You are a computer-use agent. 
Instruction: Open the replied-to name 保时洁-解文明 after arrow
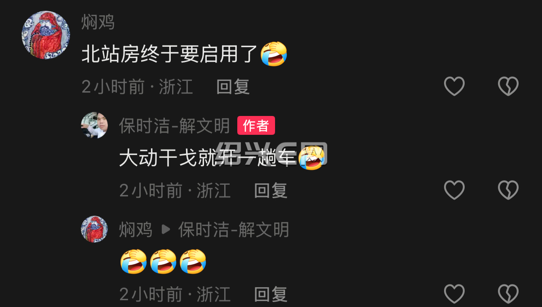pos(234,230)
